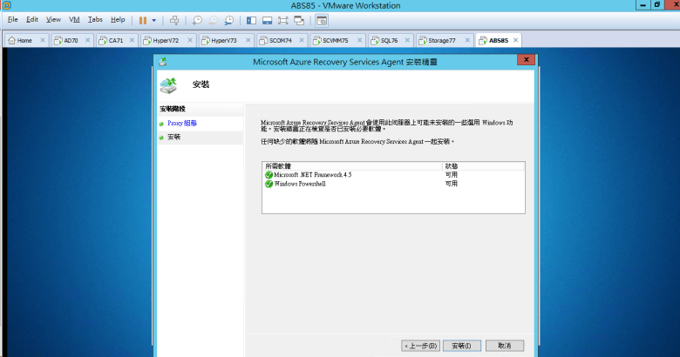Click the console view icon in toolbar
The height and width of the screenshot is (357, 680).
[x=321, y=19]
